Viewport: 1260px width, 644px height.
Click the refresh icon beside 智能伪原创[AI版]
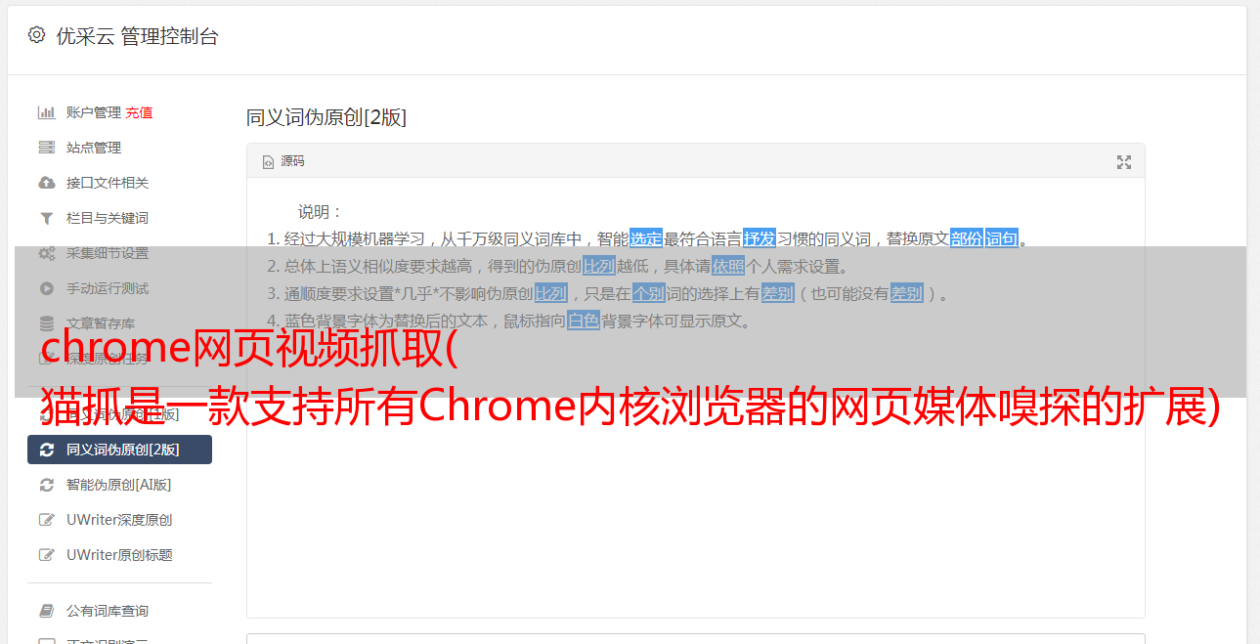[x=46, y=485]
